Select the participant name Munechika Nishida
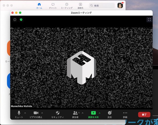The width and height of the screenshot is (158, 125). point(21,106)
